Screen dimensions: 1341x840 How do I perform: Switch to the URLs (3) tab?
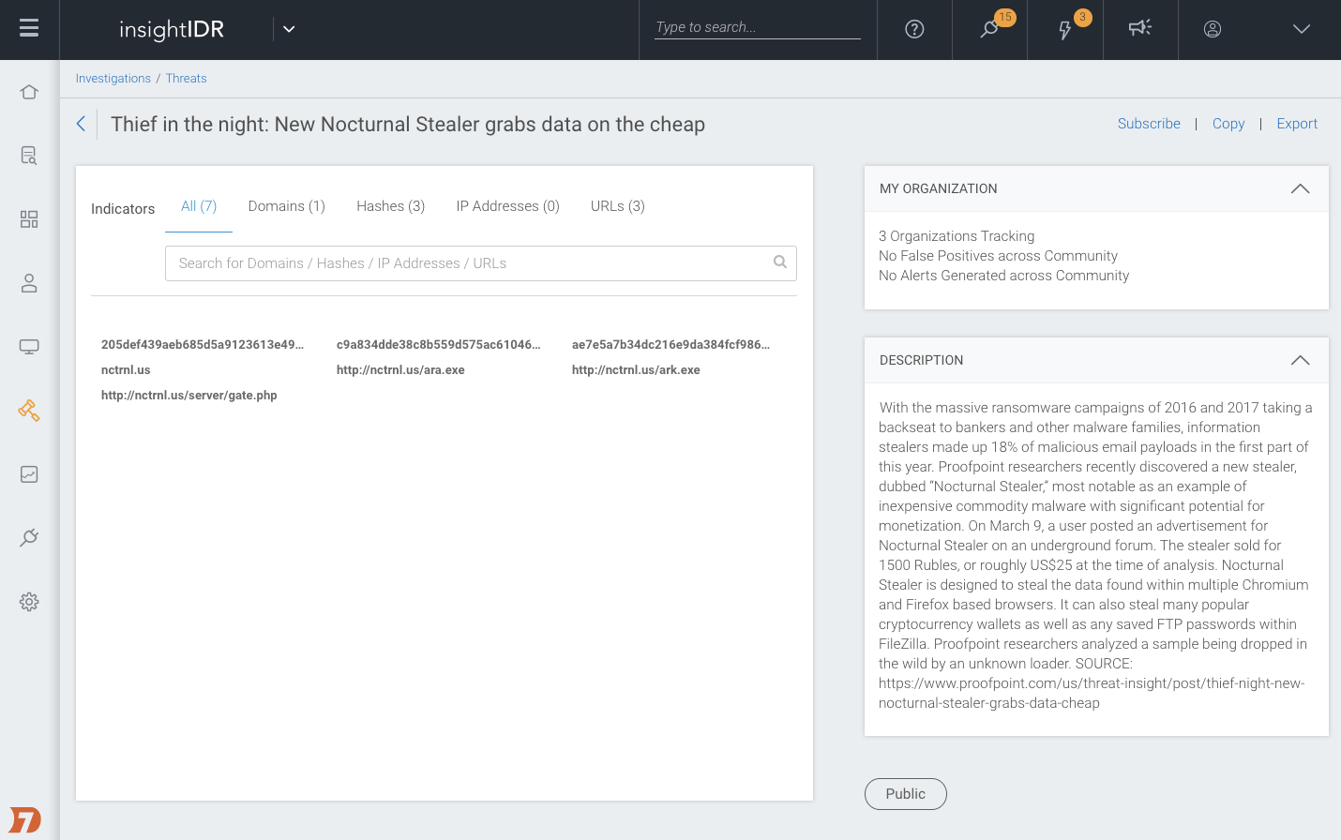[x=617, y=206]
